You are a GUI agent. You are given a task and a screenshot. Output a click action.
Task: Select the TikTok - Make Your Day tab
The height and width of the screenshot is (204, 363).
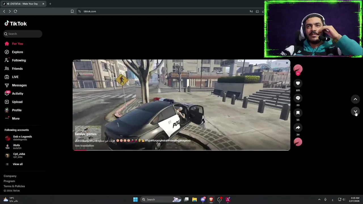tap(23, 4)
